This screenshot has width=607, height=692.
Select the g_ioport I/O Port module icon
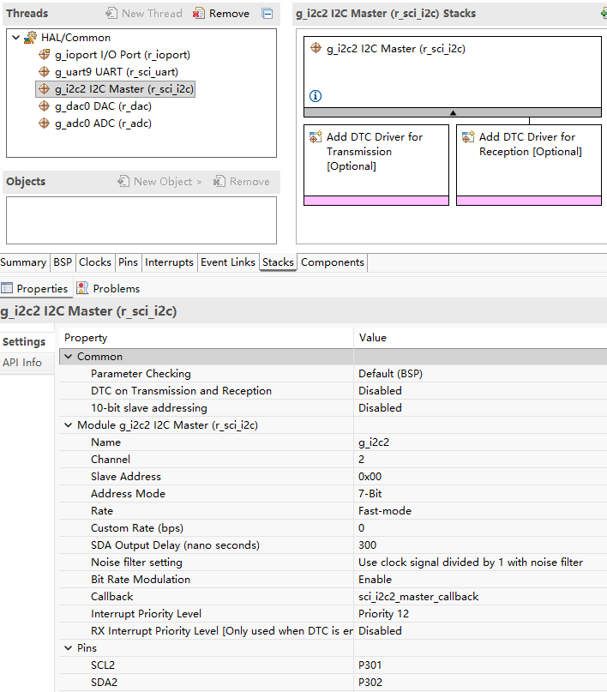click(x=44, y=55)
